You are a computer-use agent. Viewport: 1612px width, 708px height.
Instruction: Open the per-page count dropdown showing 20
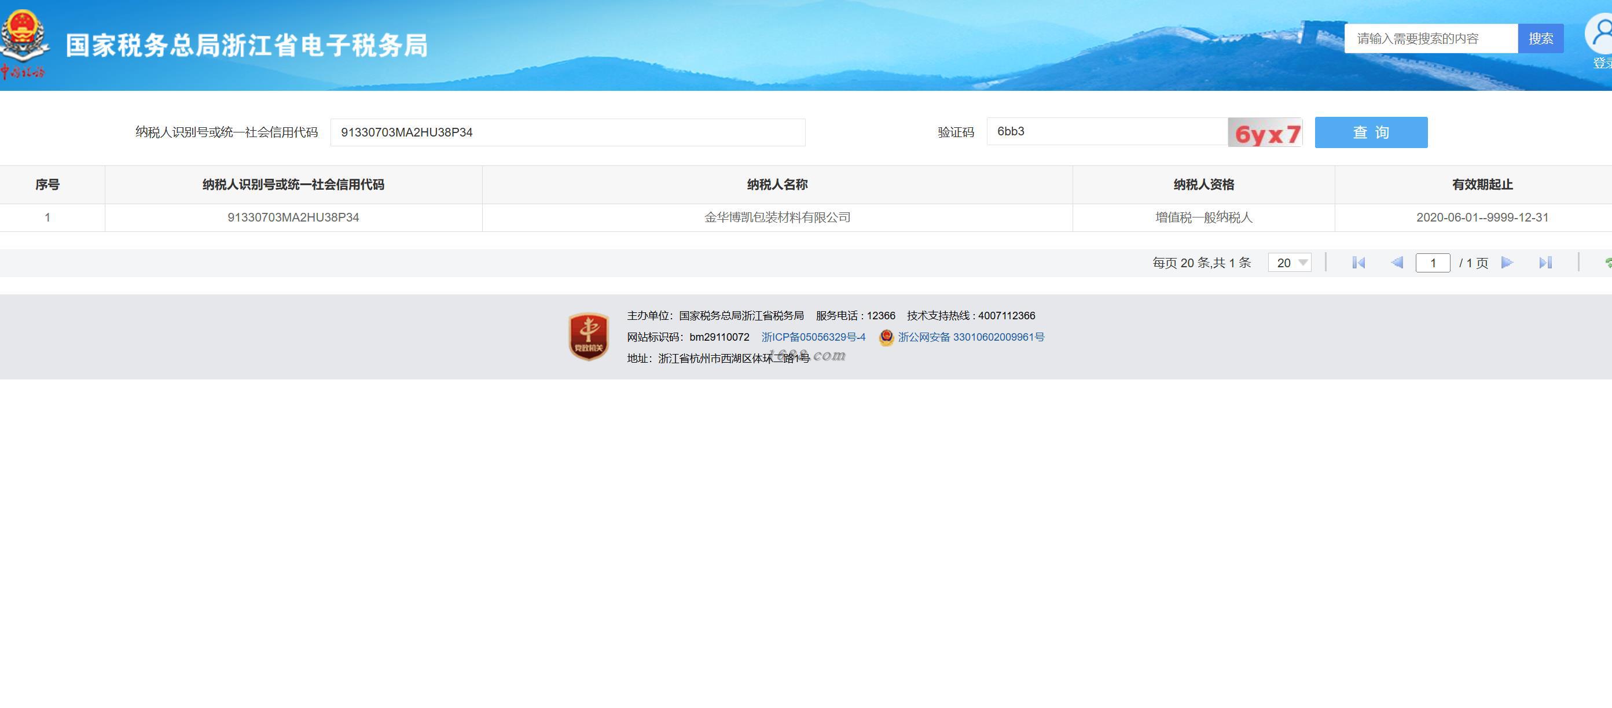click(1290, 263)
